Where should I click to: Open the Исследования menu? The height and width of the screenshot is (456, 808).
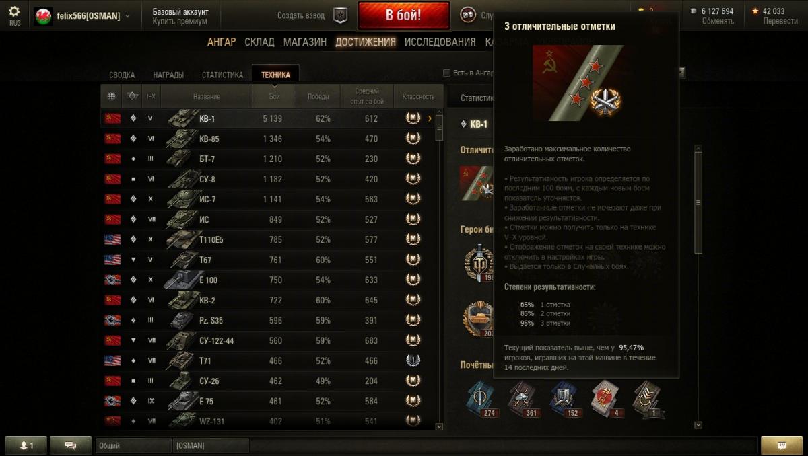coord(440,42)
